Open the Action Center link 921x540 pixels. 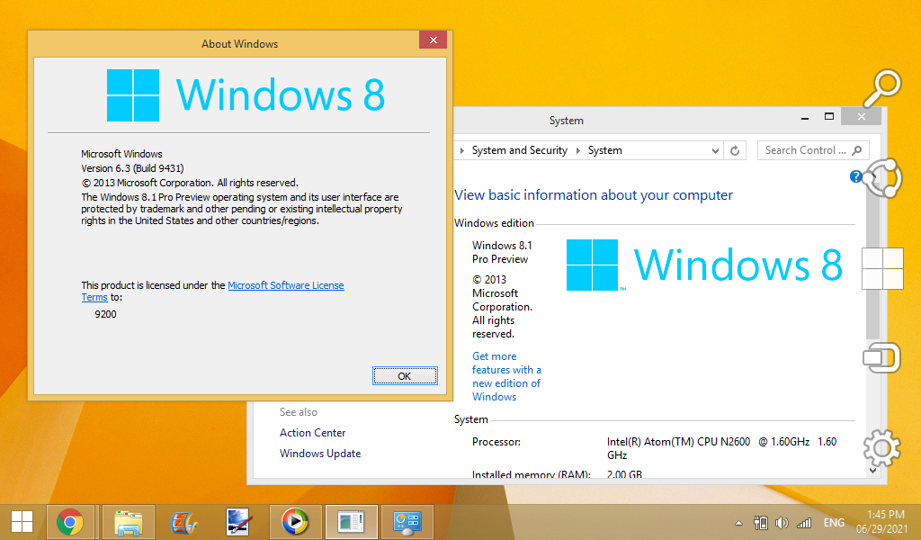click(312, 433)
